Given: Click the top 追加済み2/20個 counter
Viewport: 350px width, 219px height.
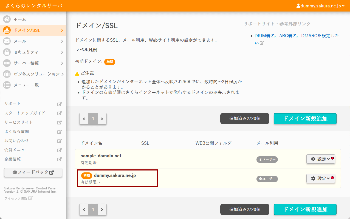Looking at the screenshot, I should (245, 119).
